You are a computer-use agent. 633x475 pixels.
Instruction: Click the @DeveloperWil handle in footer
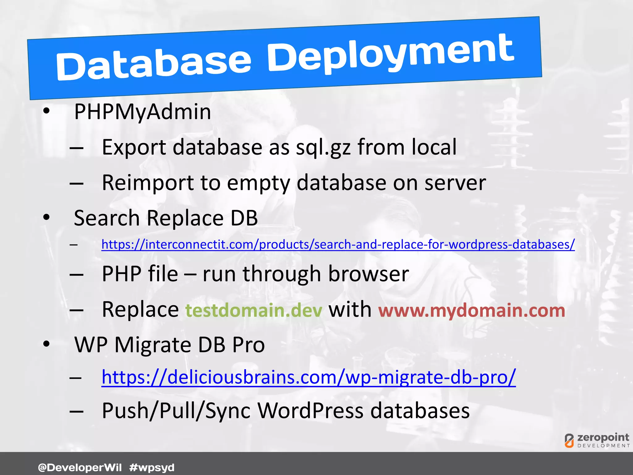(x=80, y=467)
